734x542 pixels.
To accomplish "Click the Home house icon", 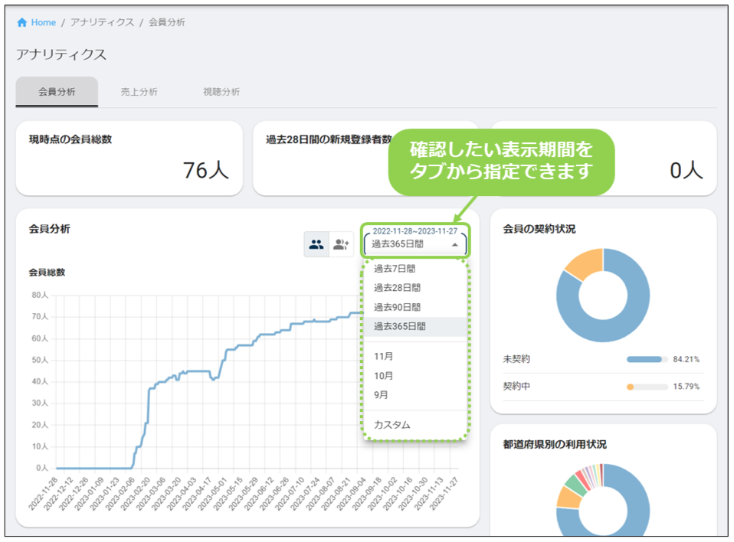I will [21, 23].
